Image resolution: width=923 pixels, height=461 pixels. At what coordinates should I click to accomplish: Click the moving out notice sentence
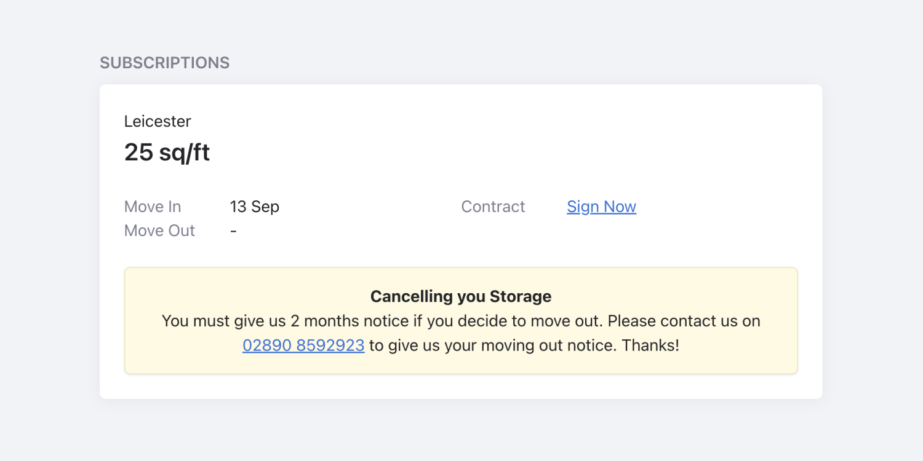point(522,345)
